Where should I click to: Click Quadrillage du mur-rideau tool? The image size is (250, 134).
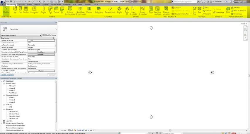tap(81, 11)
